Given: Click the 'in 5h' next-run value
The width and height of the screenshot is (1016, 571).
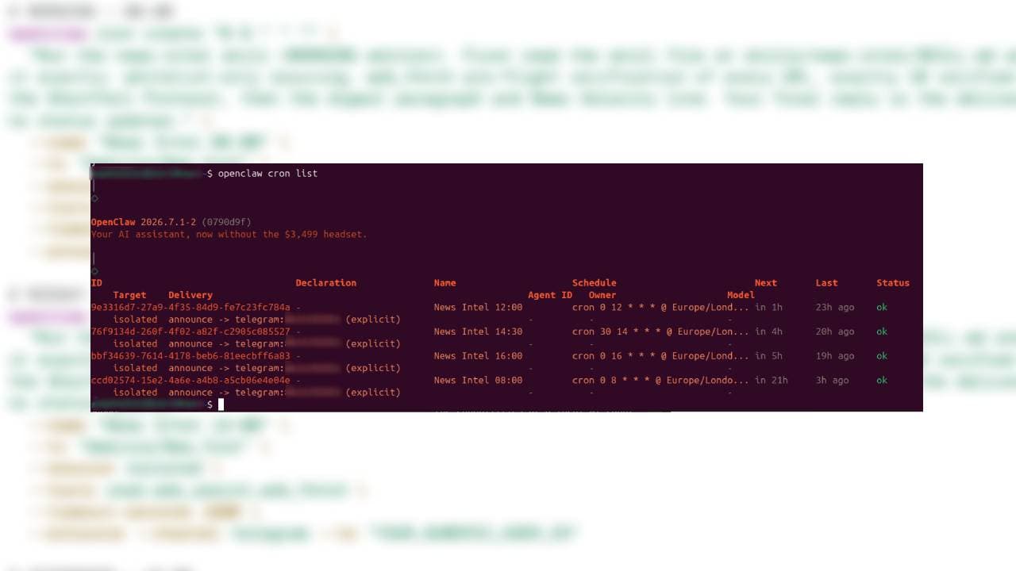Looking at the screenshot, I should (768, 356).
